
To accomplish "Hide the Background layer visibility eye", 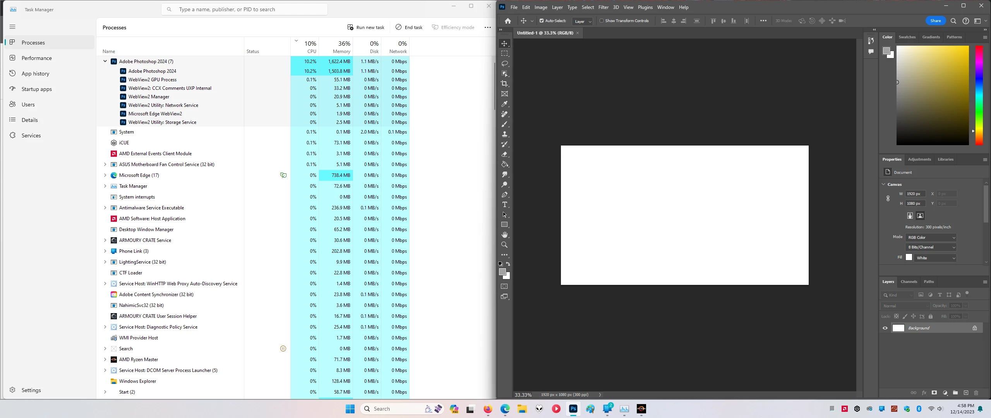I will 885,328.
